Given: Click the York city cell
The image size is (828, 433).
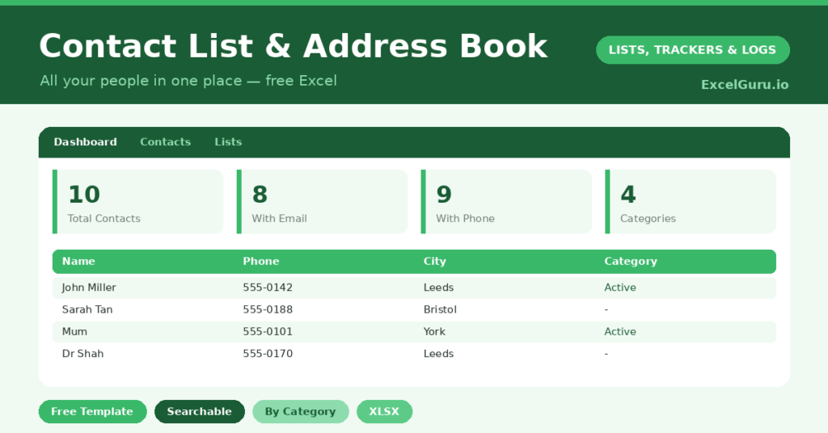Looking at the screenshot, I should 434,332.
